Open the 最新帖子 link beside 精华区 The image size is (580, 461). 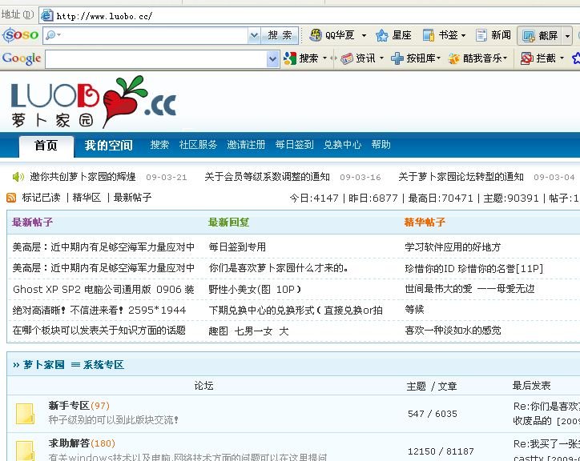132,198
